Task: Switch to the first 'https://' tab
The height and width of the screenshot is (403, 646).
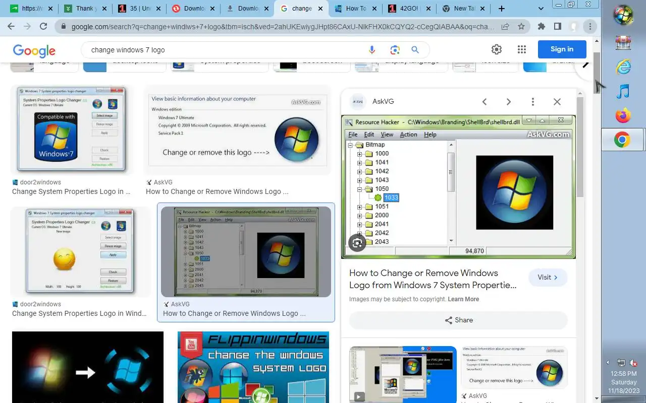Action: point(29,9)
